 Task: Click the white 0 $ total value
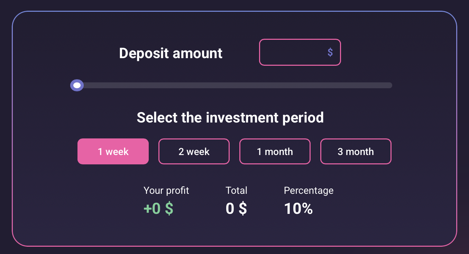(236, 209)
